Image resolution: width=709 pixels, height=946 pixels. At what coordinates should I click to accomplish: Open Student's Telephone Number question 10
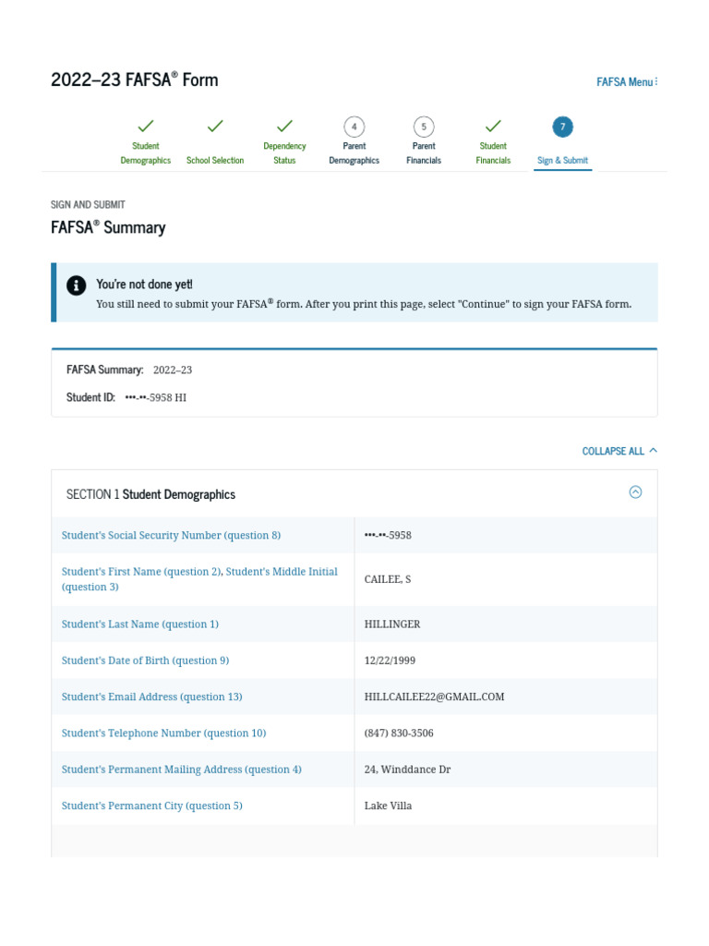(164, 733)
